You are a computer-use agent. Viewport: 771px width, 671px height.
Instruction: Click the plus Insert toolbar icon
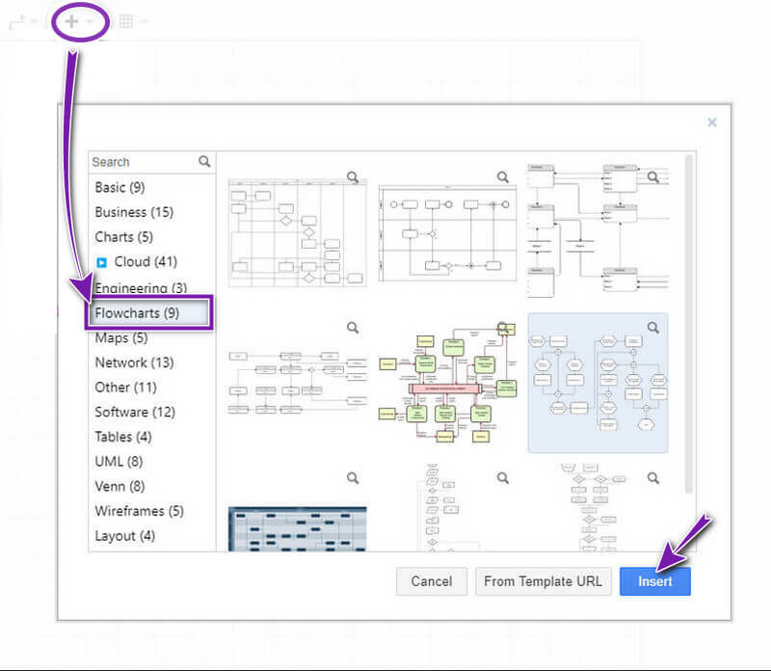(x=71, y=21)
